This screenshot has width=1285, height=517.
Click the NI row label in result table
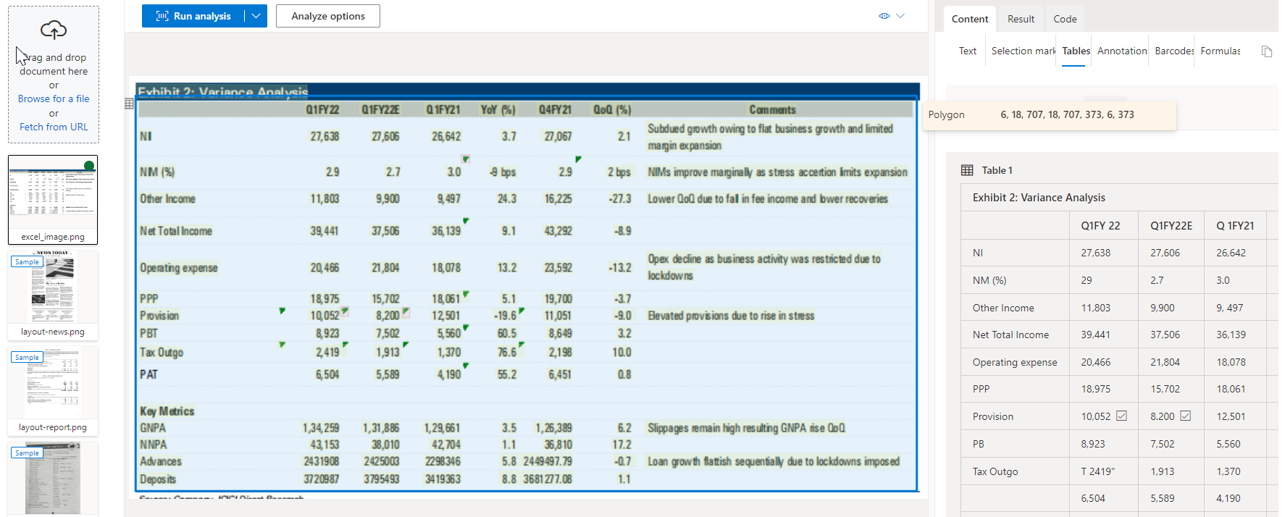coord(977,253)
